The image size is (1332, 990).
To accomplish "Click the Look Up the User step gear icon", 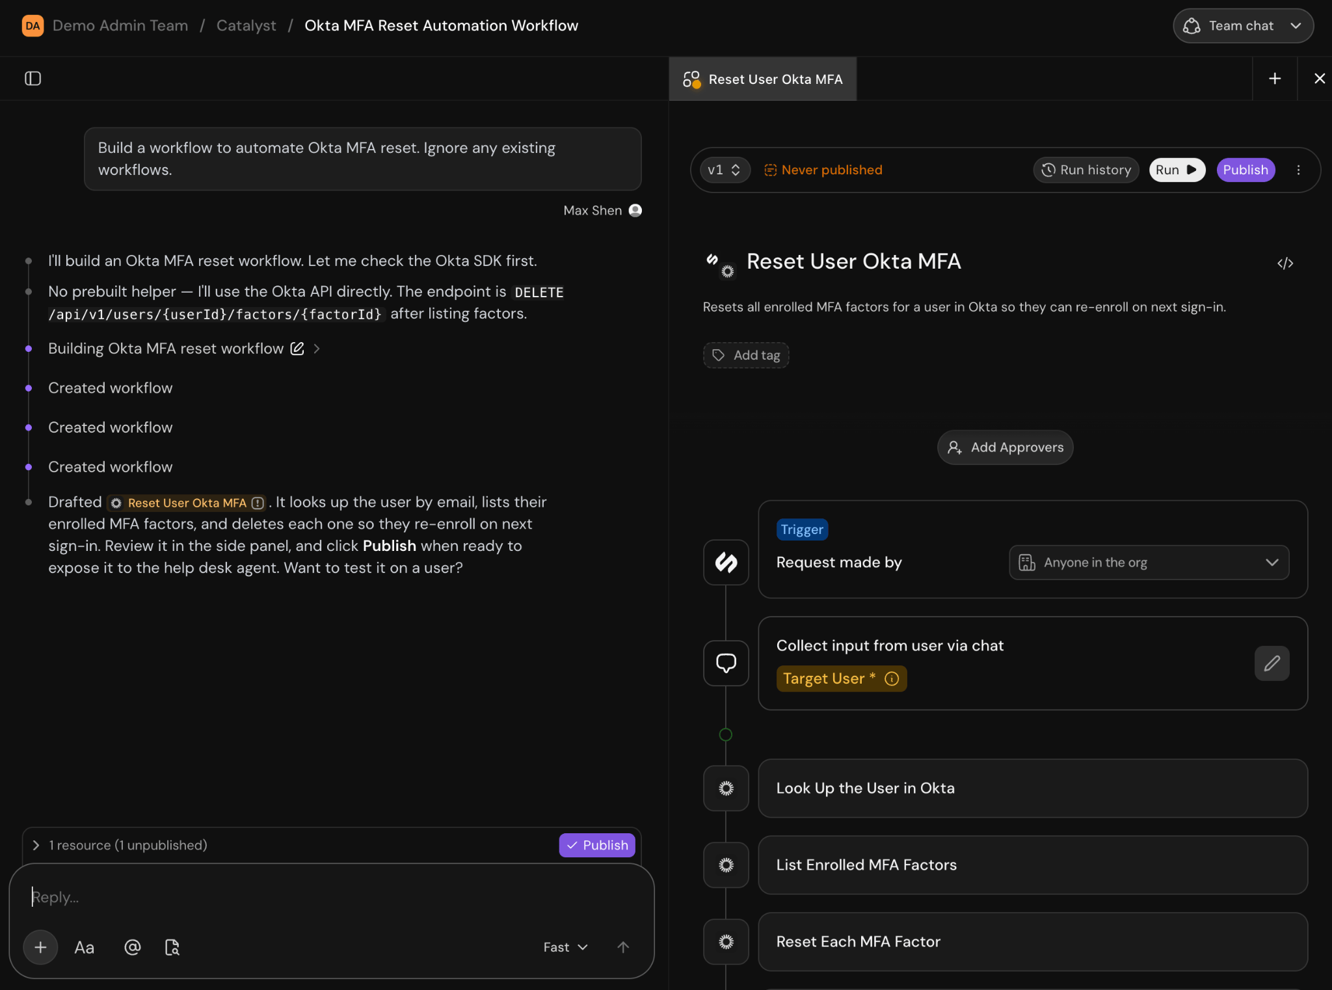I will (x=726, y=788).
